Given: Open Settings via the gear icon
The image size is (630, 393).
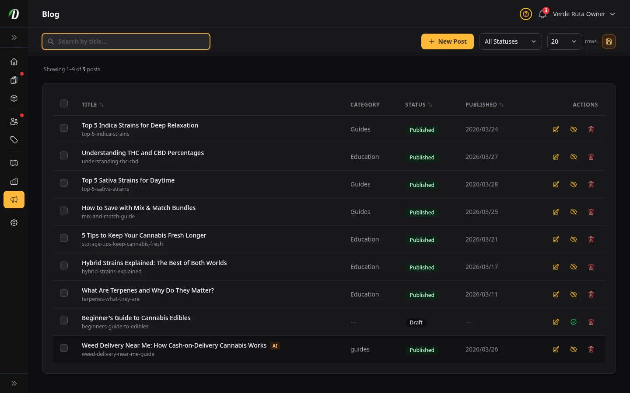Looking at the screenshot, I should pos(14,223).
